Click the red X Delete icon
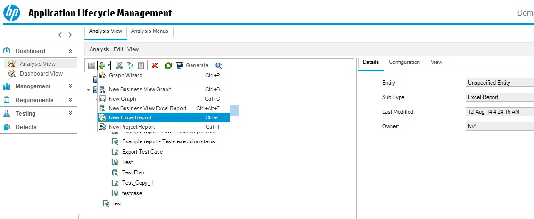534x219 pixels. click(155, 65)
